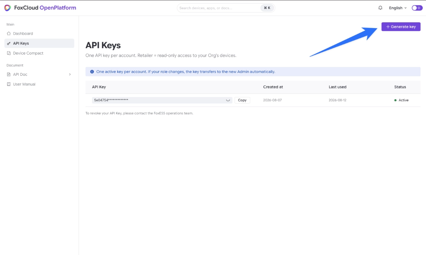426x255 pixels.
Task: Click the 'One active key per account' notice text
Action: 186,72
